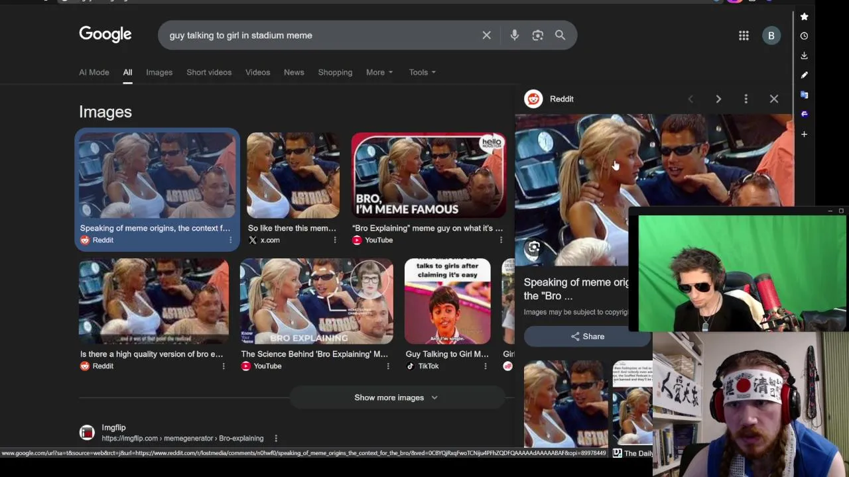The image size is (849, 477).
Task: Open Imgflip Bro-explaining meme generator link
Action: pyautogui.click(x=182, y=438)
